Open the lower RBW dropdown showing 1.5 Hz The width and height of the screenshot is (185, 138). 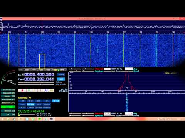click(x=107, y=113)
